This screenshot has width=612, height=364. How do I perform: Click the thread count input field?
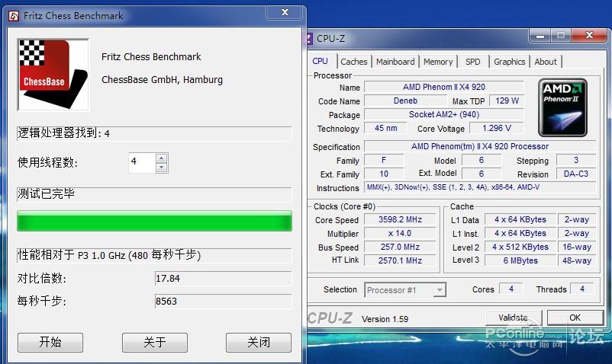(142, 162)
